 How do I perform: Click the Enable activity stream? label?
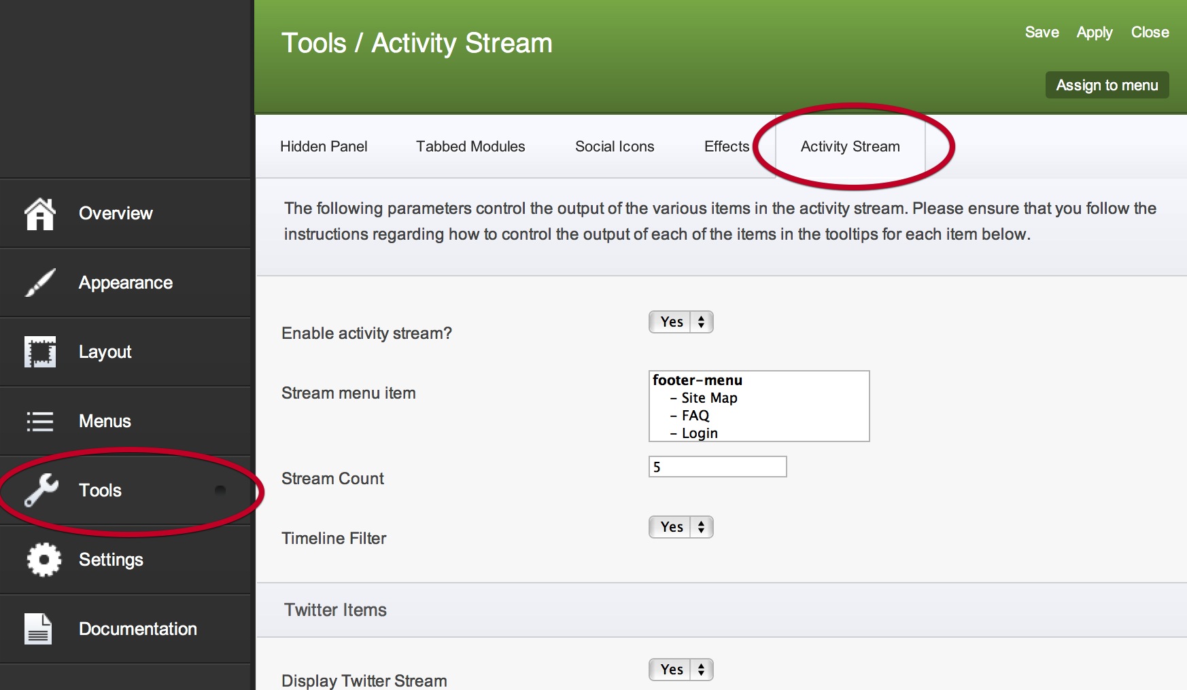[366, 333]
